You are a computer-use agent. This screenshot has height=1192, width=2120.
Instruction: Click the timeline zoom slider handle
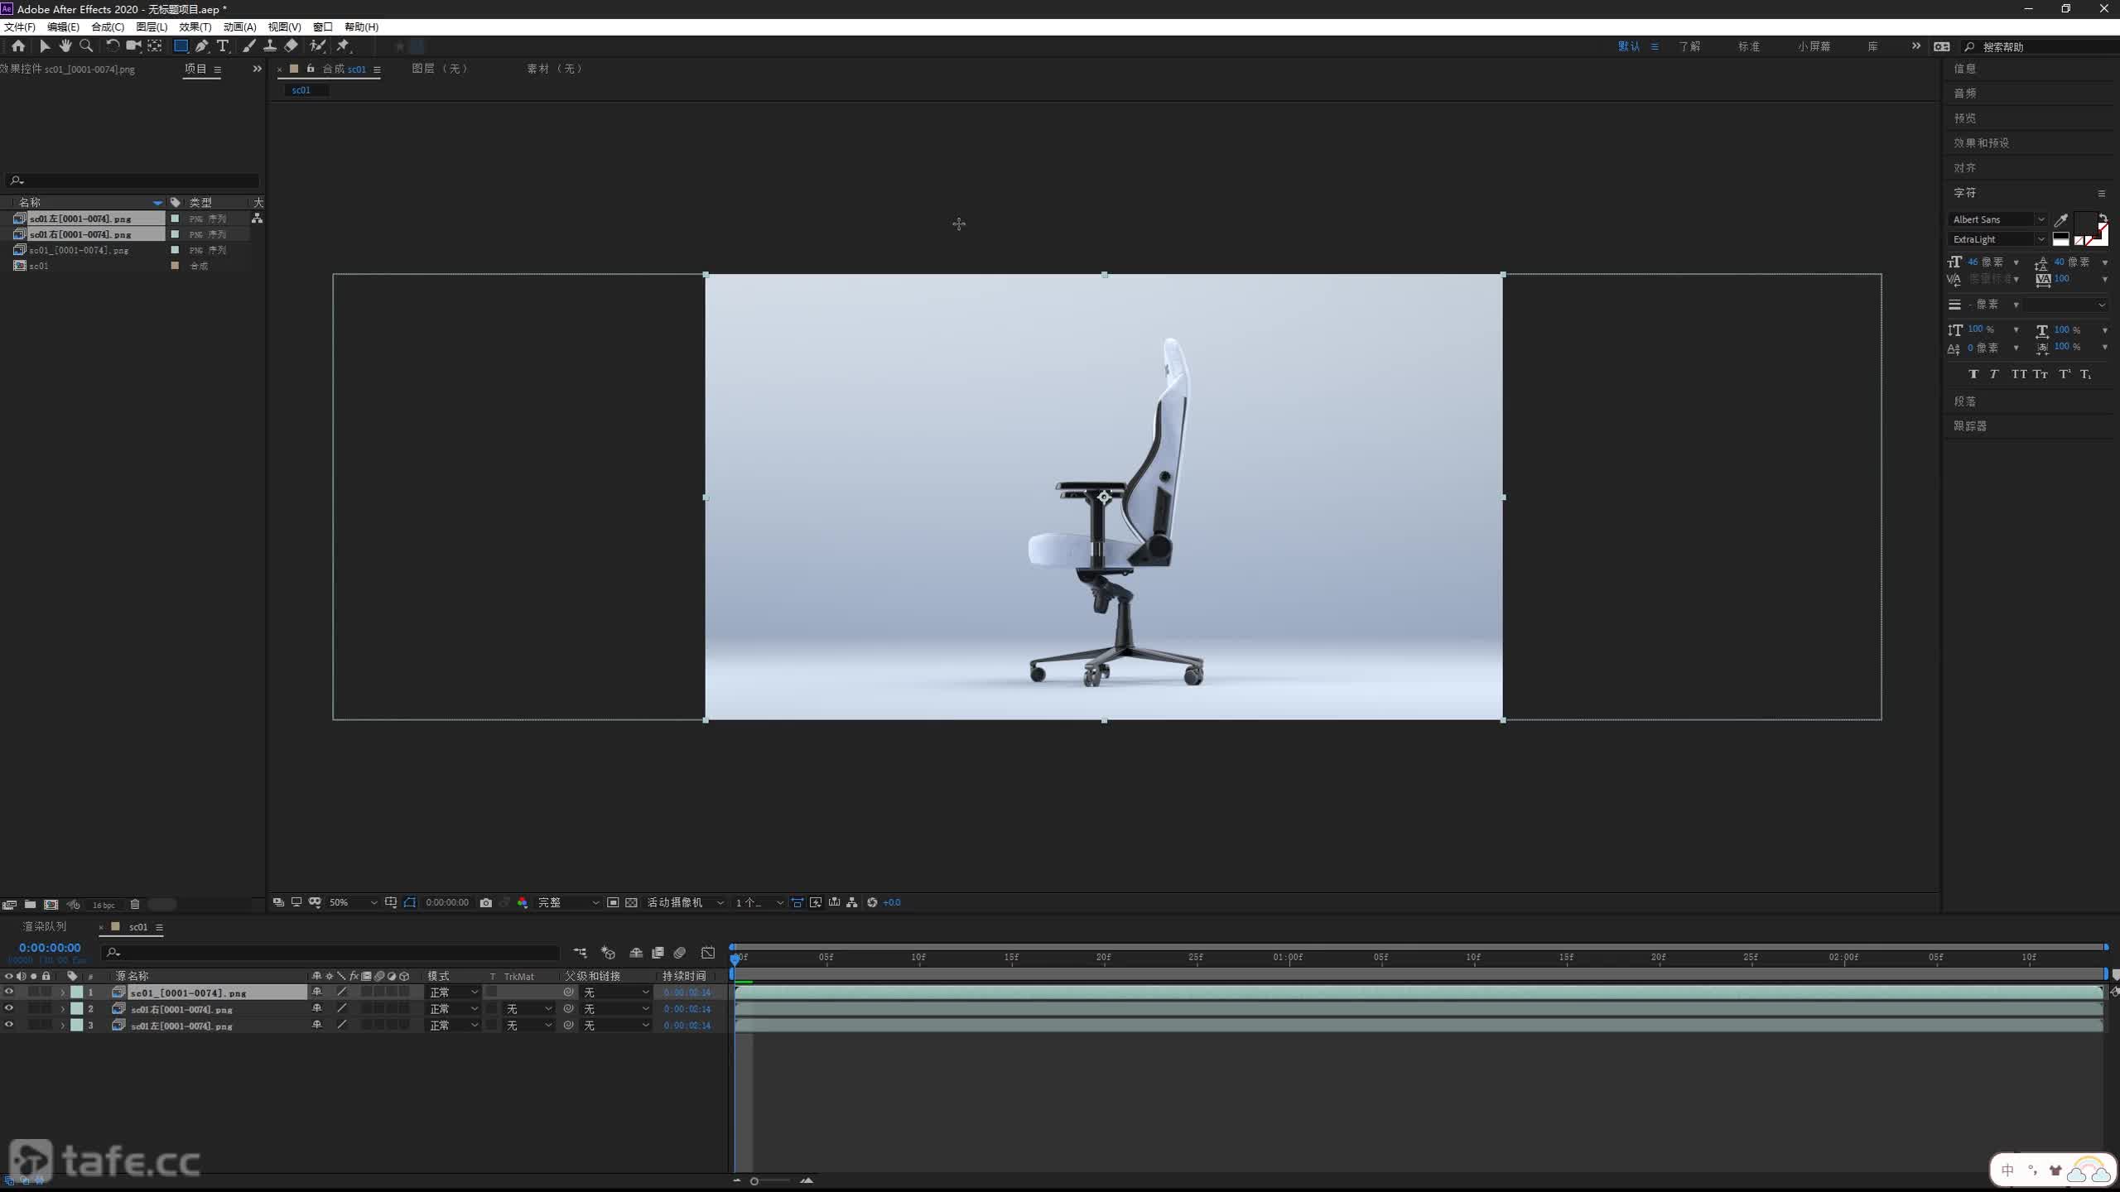click(754, 1181)
